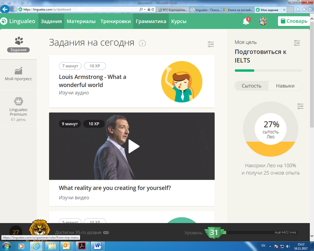Click the Словарь button
This screenshot has width=314, height=251.
coord(293,21)
